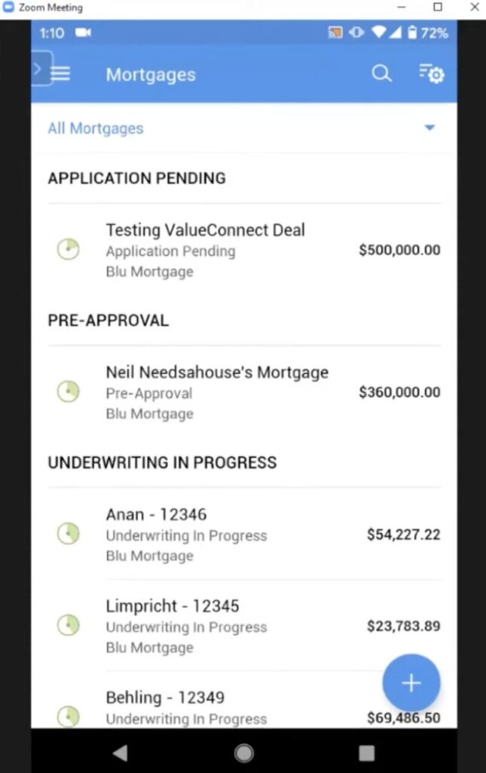Click the video camera icon in the status bar
Screen dimensions: 486x773
(x=82, y=32)
